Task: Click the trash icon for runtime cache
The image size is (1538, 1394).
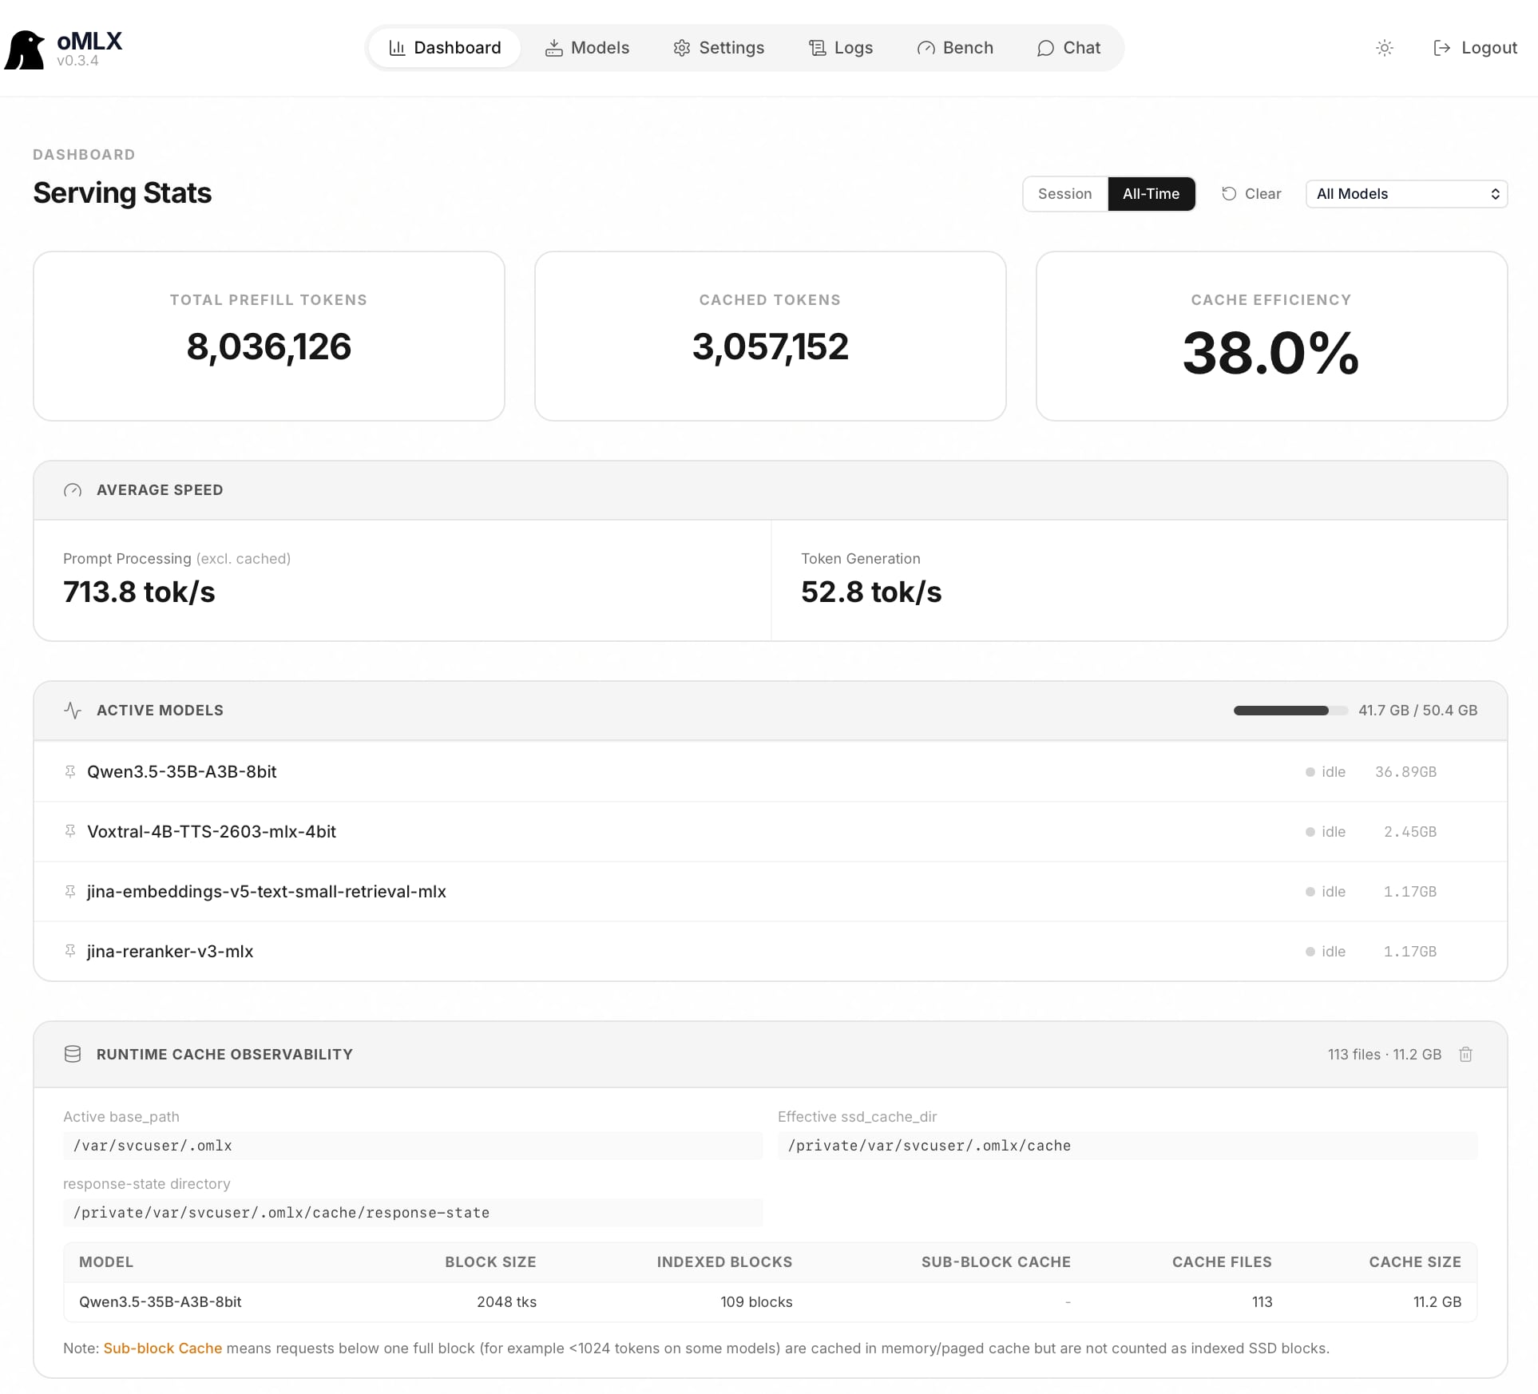Action: (x=1465, y=1054)
